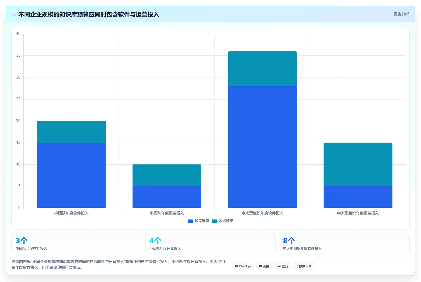Click the 表格 tag
Screen dimensions: 421x282
pyautogui.click(x=264, y=266)
